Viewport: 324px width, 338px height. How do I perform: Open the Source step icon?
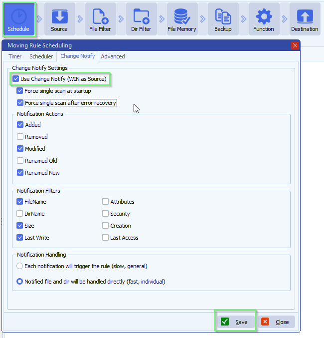(60, 19)
